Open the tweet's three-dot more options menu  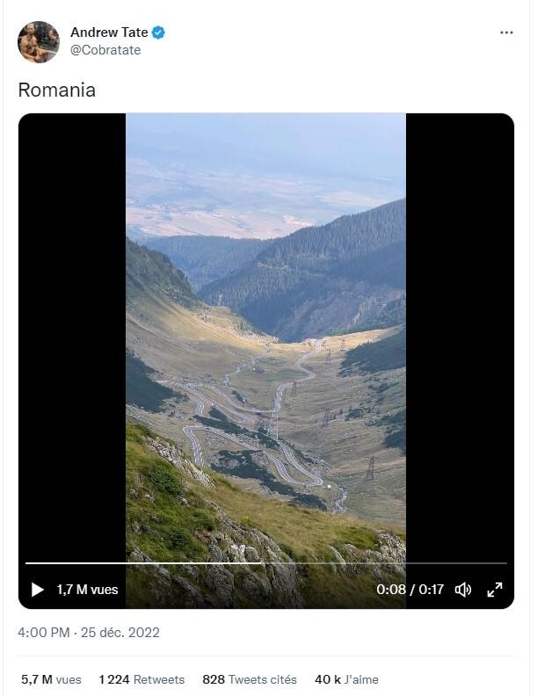click(506, 33)
